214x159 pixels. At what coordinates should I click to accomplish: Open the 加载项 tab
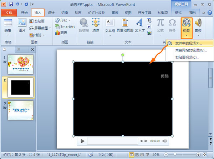pos(163,13)
